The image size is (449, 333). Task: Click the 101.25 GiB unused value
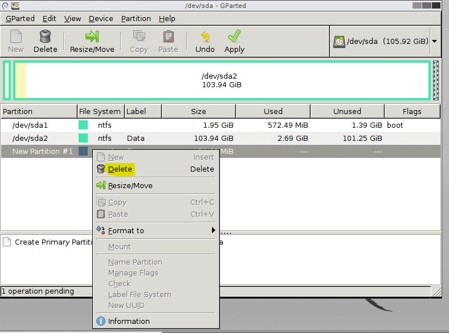[x=362, y=139]
